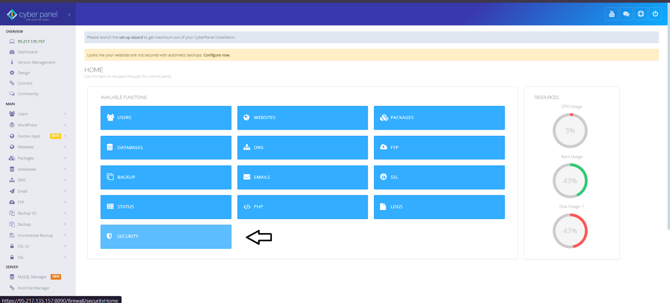Expand the DNS sidebar menu
This screenshot has height=303, width=670.
coord(38,180)
